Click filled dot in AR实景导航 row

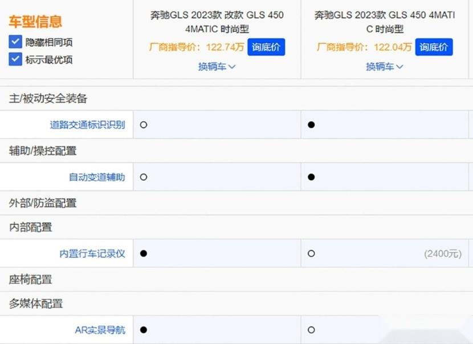[x=144, y=330]
